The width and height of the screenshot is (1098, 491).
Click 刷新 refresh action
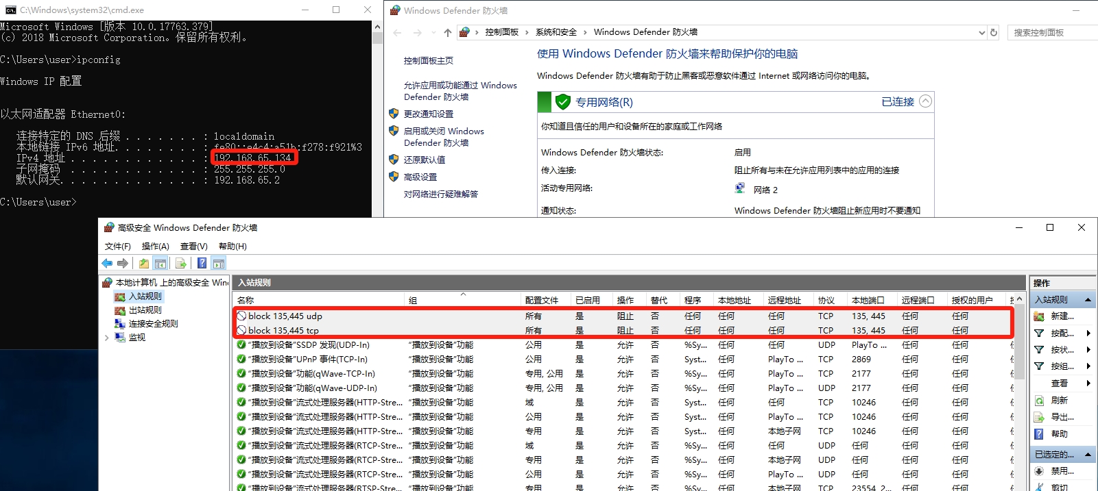pos(1059,401)
